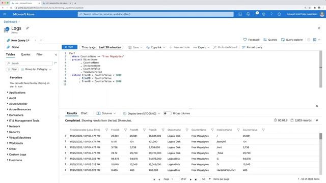This screenshot has height=183, width=326.
Task: Go to next results page
Action: tap(191, 179)
